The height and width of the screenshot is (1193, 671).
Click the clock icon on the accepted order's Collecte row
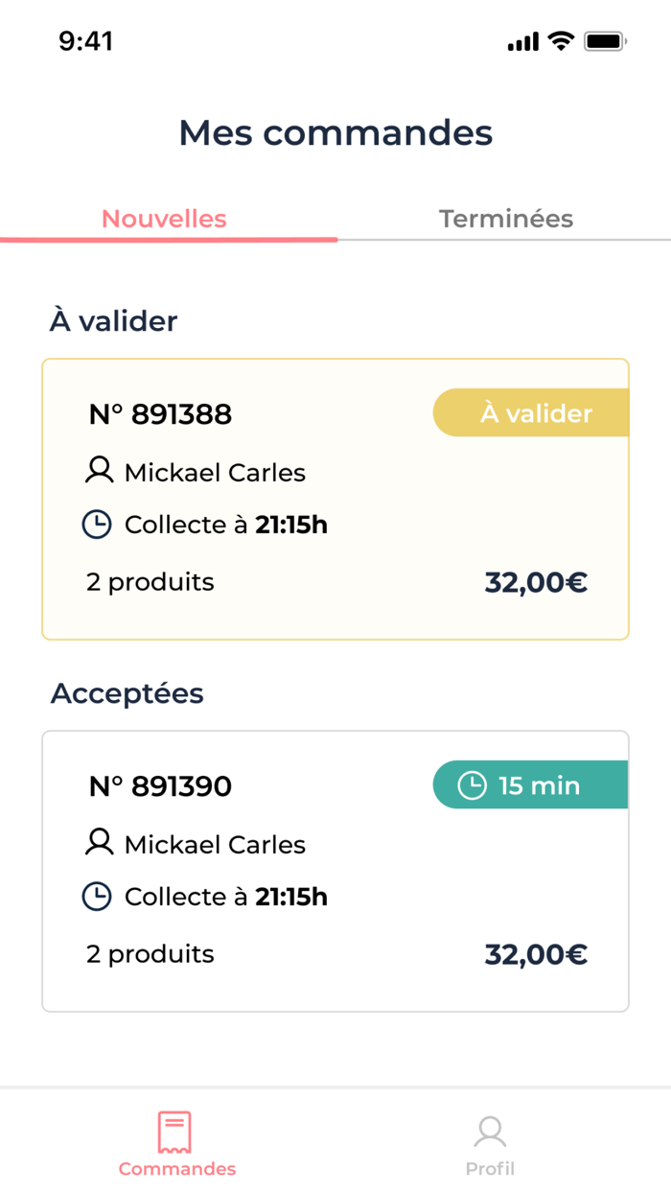97,897
